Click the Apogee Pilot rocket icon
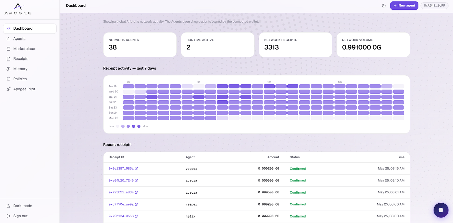The width and height of the screenshot is (453, 223). tap(8, 89)
